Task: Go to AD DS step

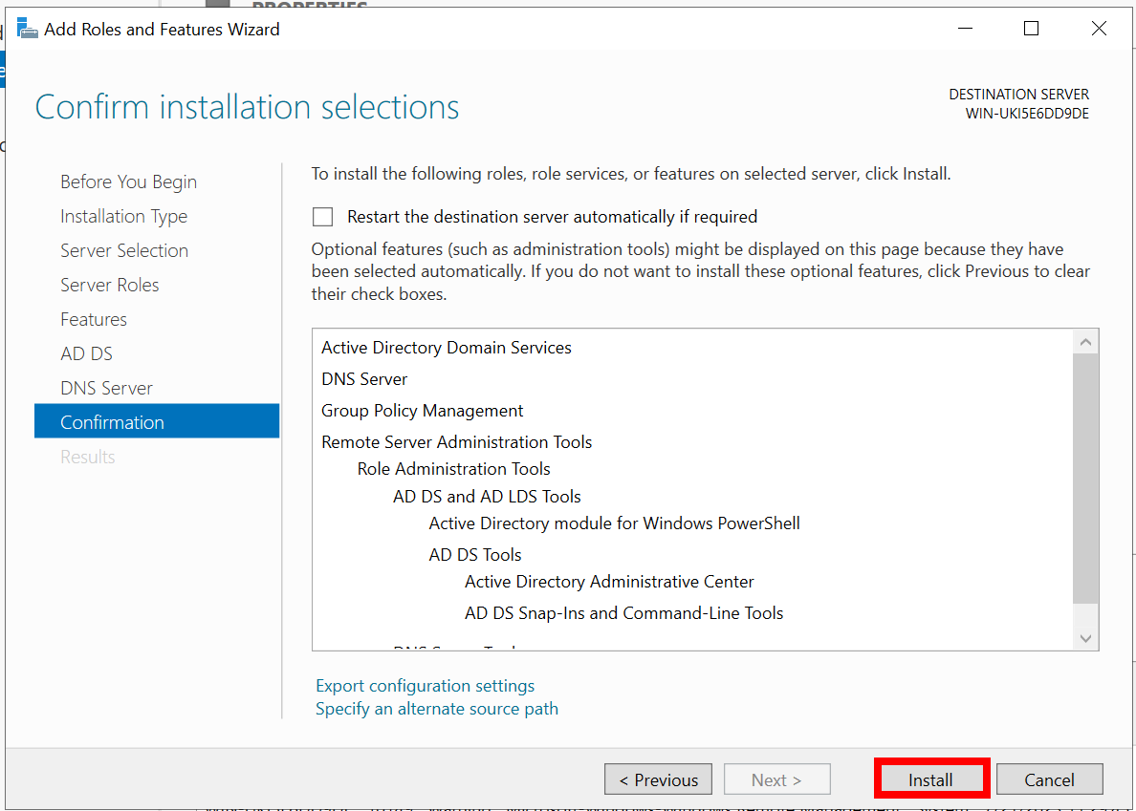Action: pos(86,353)
